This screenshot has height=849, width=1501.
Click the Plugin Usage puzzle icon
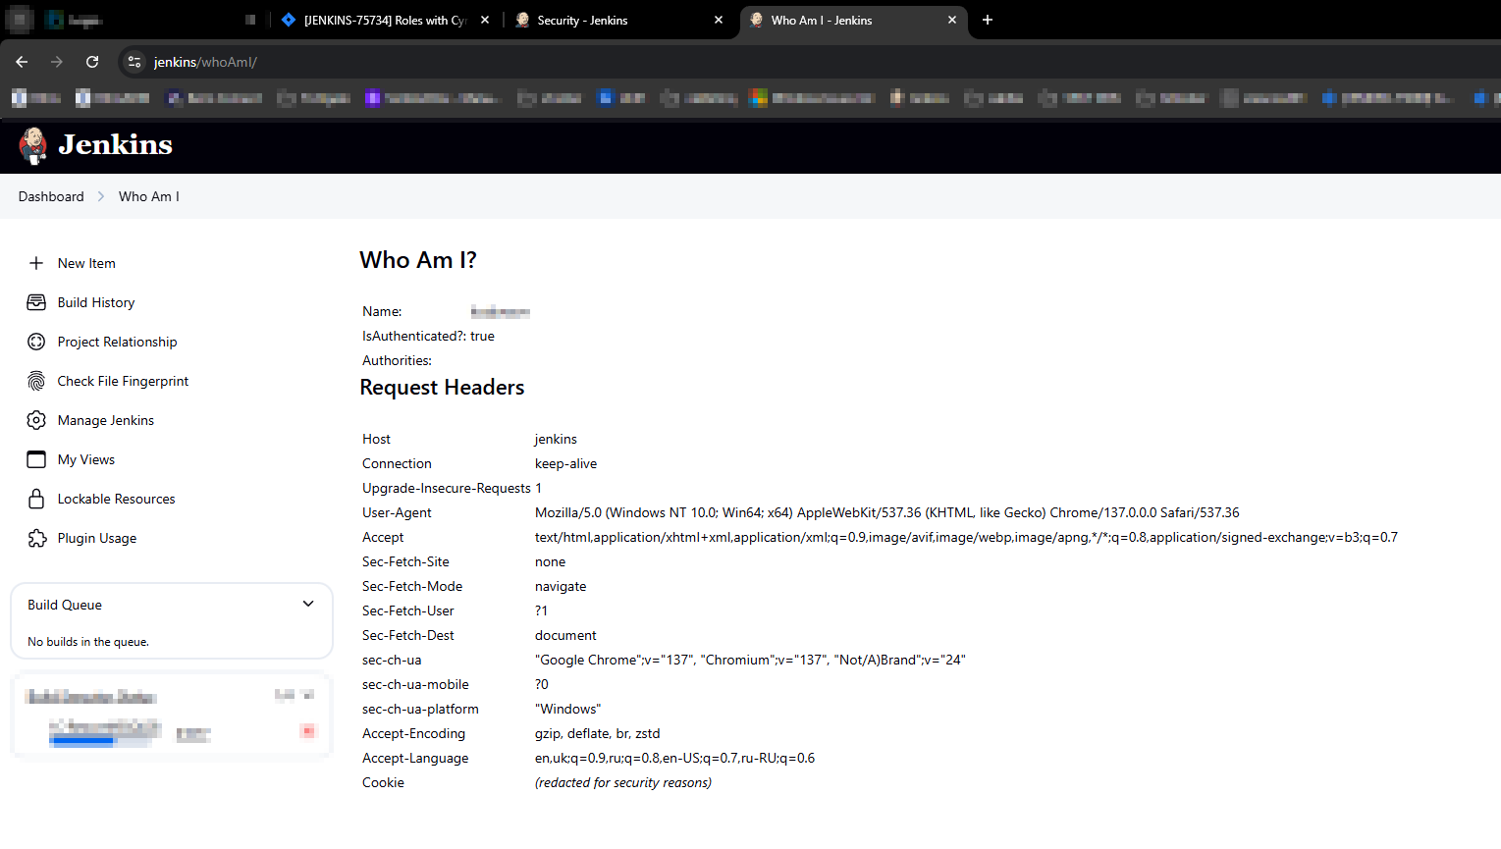[36, 538]
